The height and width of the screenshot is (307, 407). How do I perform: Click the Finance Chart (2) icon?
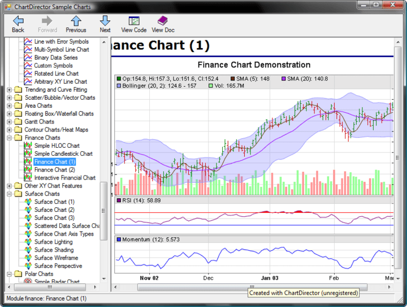pos(28,169)
